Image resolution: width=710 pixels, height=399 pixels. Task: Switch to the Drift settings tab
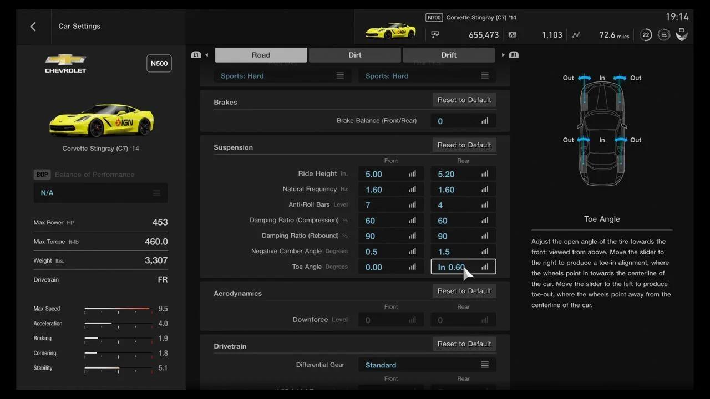[449, 55]
